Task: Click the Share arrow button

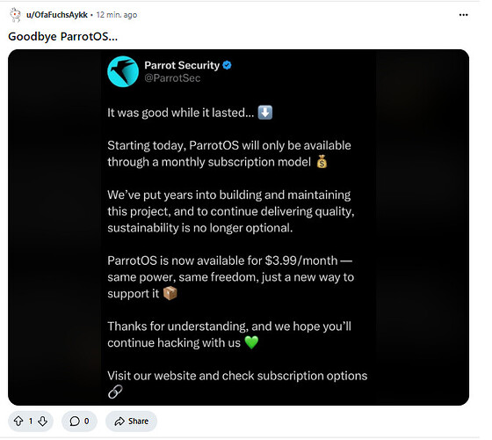Action: tap(131, 422)
